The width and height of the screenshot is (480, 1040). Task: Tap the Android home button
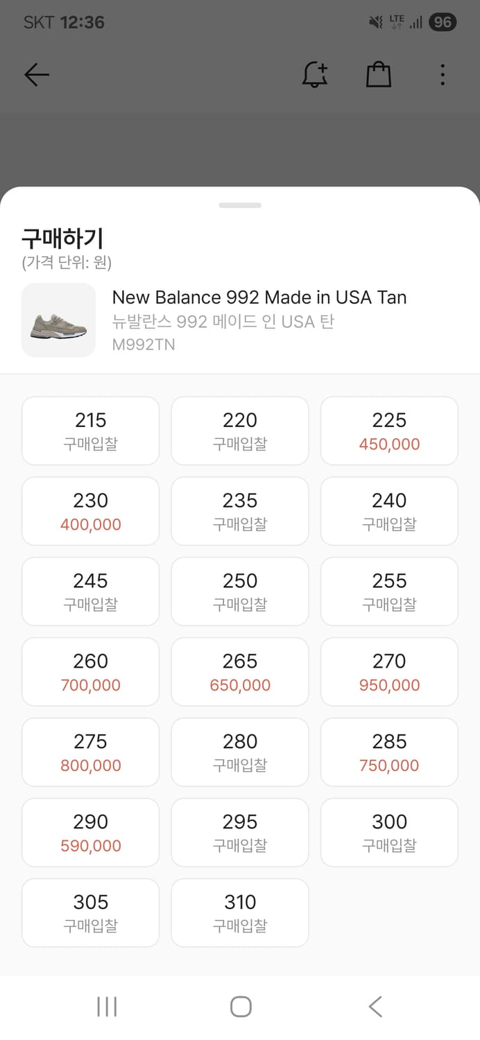click(x=241, y=1007)
